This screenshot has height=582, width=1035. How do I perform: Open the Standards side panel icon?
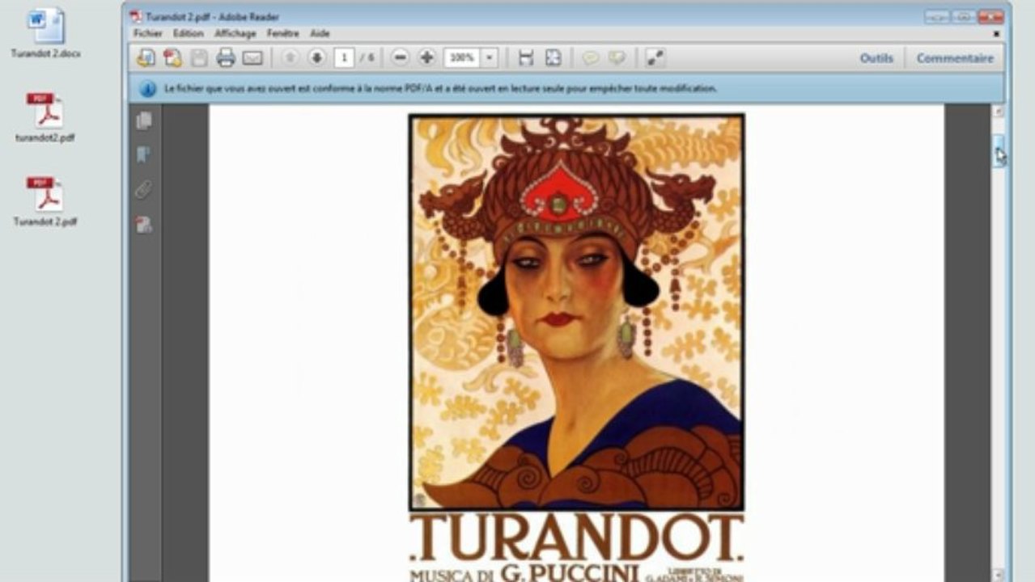coord(144,225)
